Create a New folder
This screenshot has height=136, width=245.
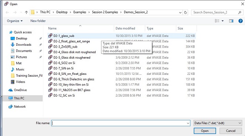[x=38, y=21]
